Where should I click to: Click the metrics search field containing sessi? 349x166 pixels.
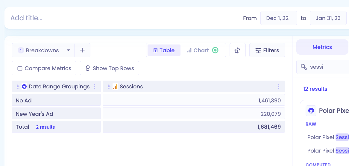coord(323,67)
